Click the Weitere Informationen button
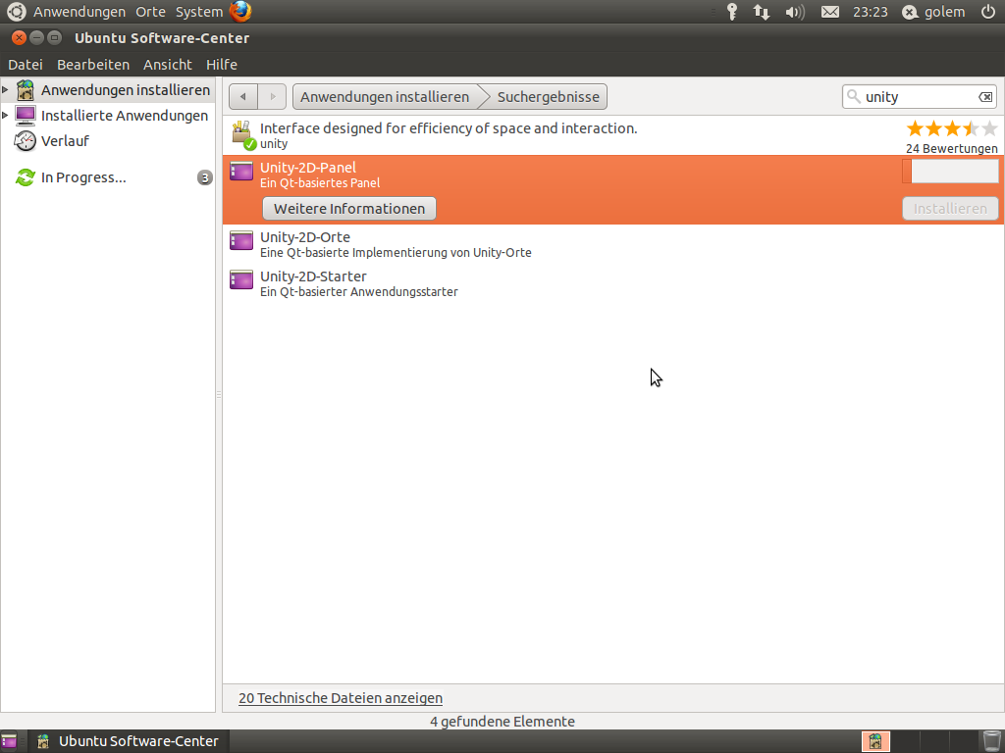 (x=349, y=209)
